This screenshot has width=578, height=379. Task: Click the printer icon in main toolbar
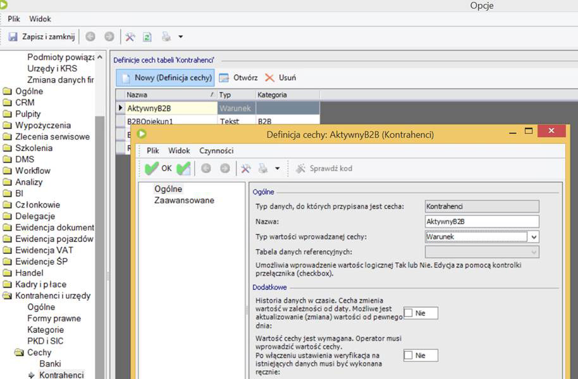166,37
